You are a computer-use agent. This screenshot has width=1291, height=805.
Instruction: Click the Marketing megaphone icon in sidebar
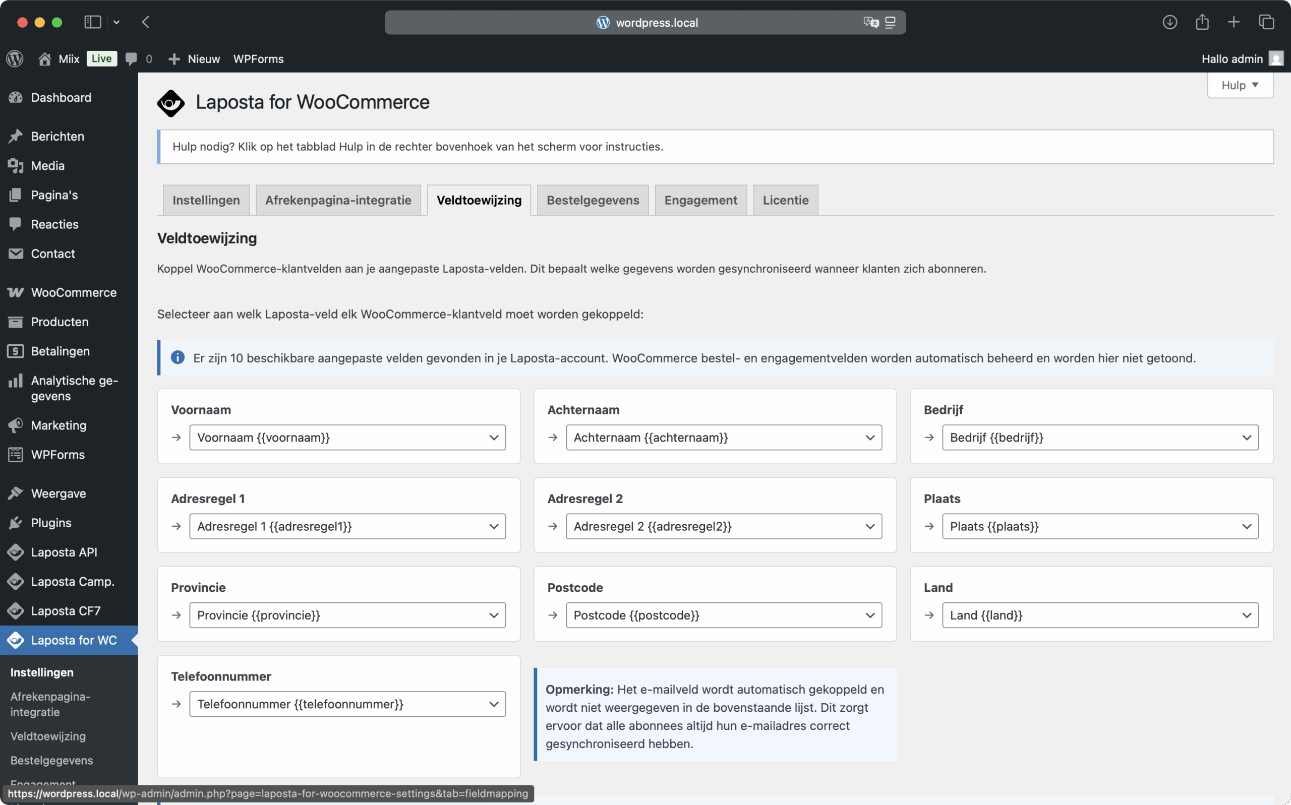(x=16, y=425)
